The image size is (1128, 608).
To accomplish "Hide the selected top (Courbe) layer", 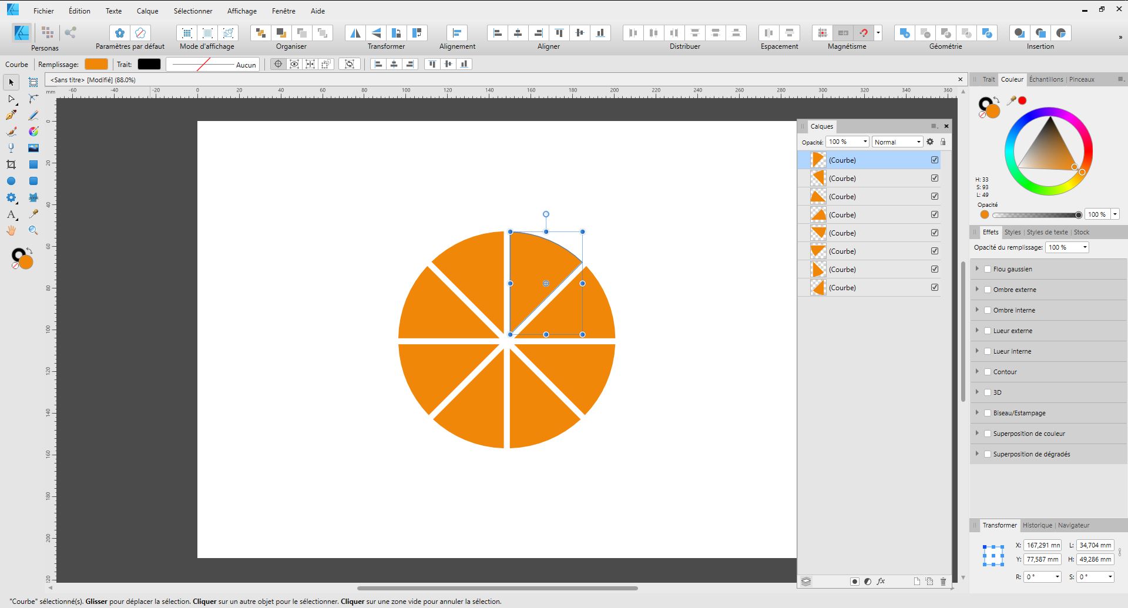I will pyautogui.click(x=935, y=160).
